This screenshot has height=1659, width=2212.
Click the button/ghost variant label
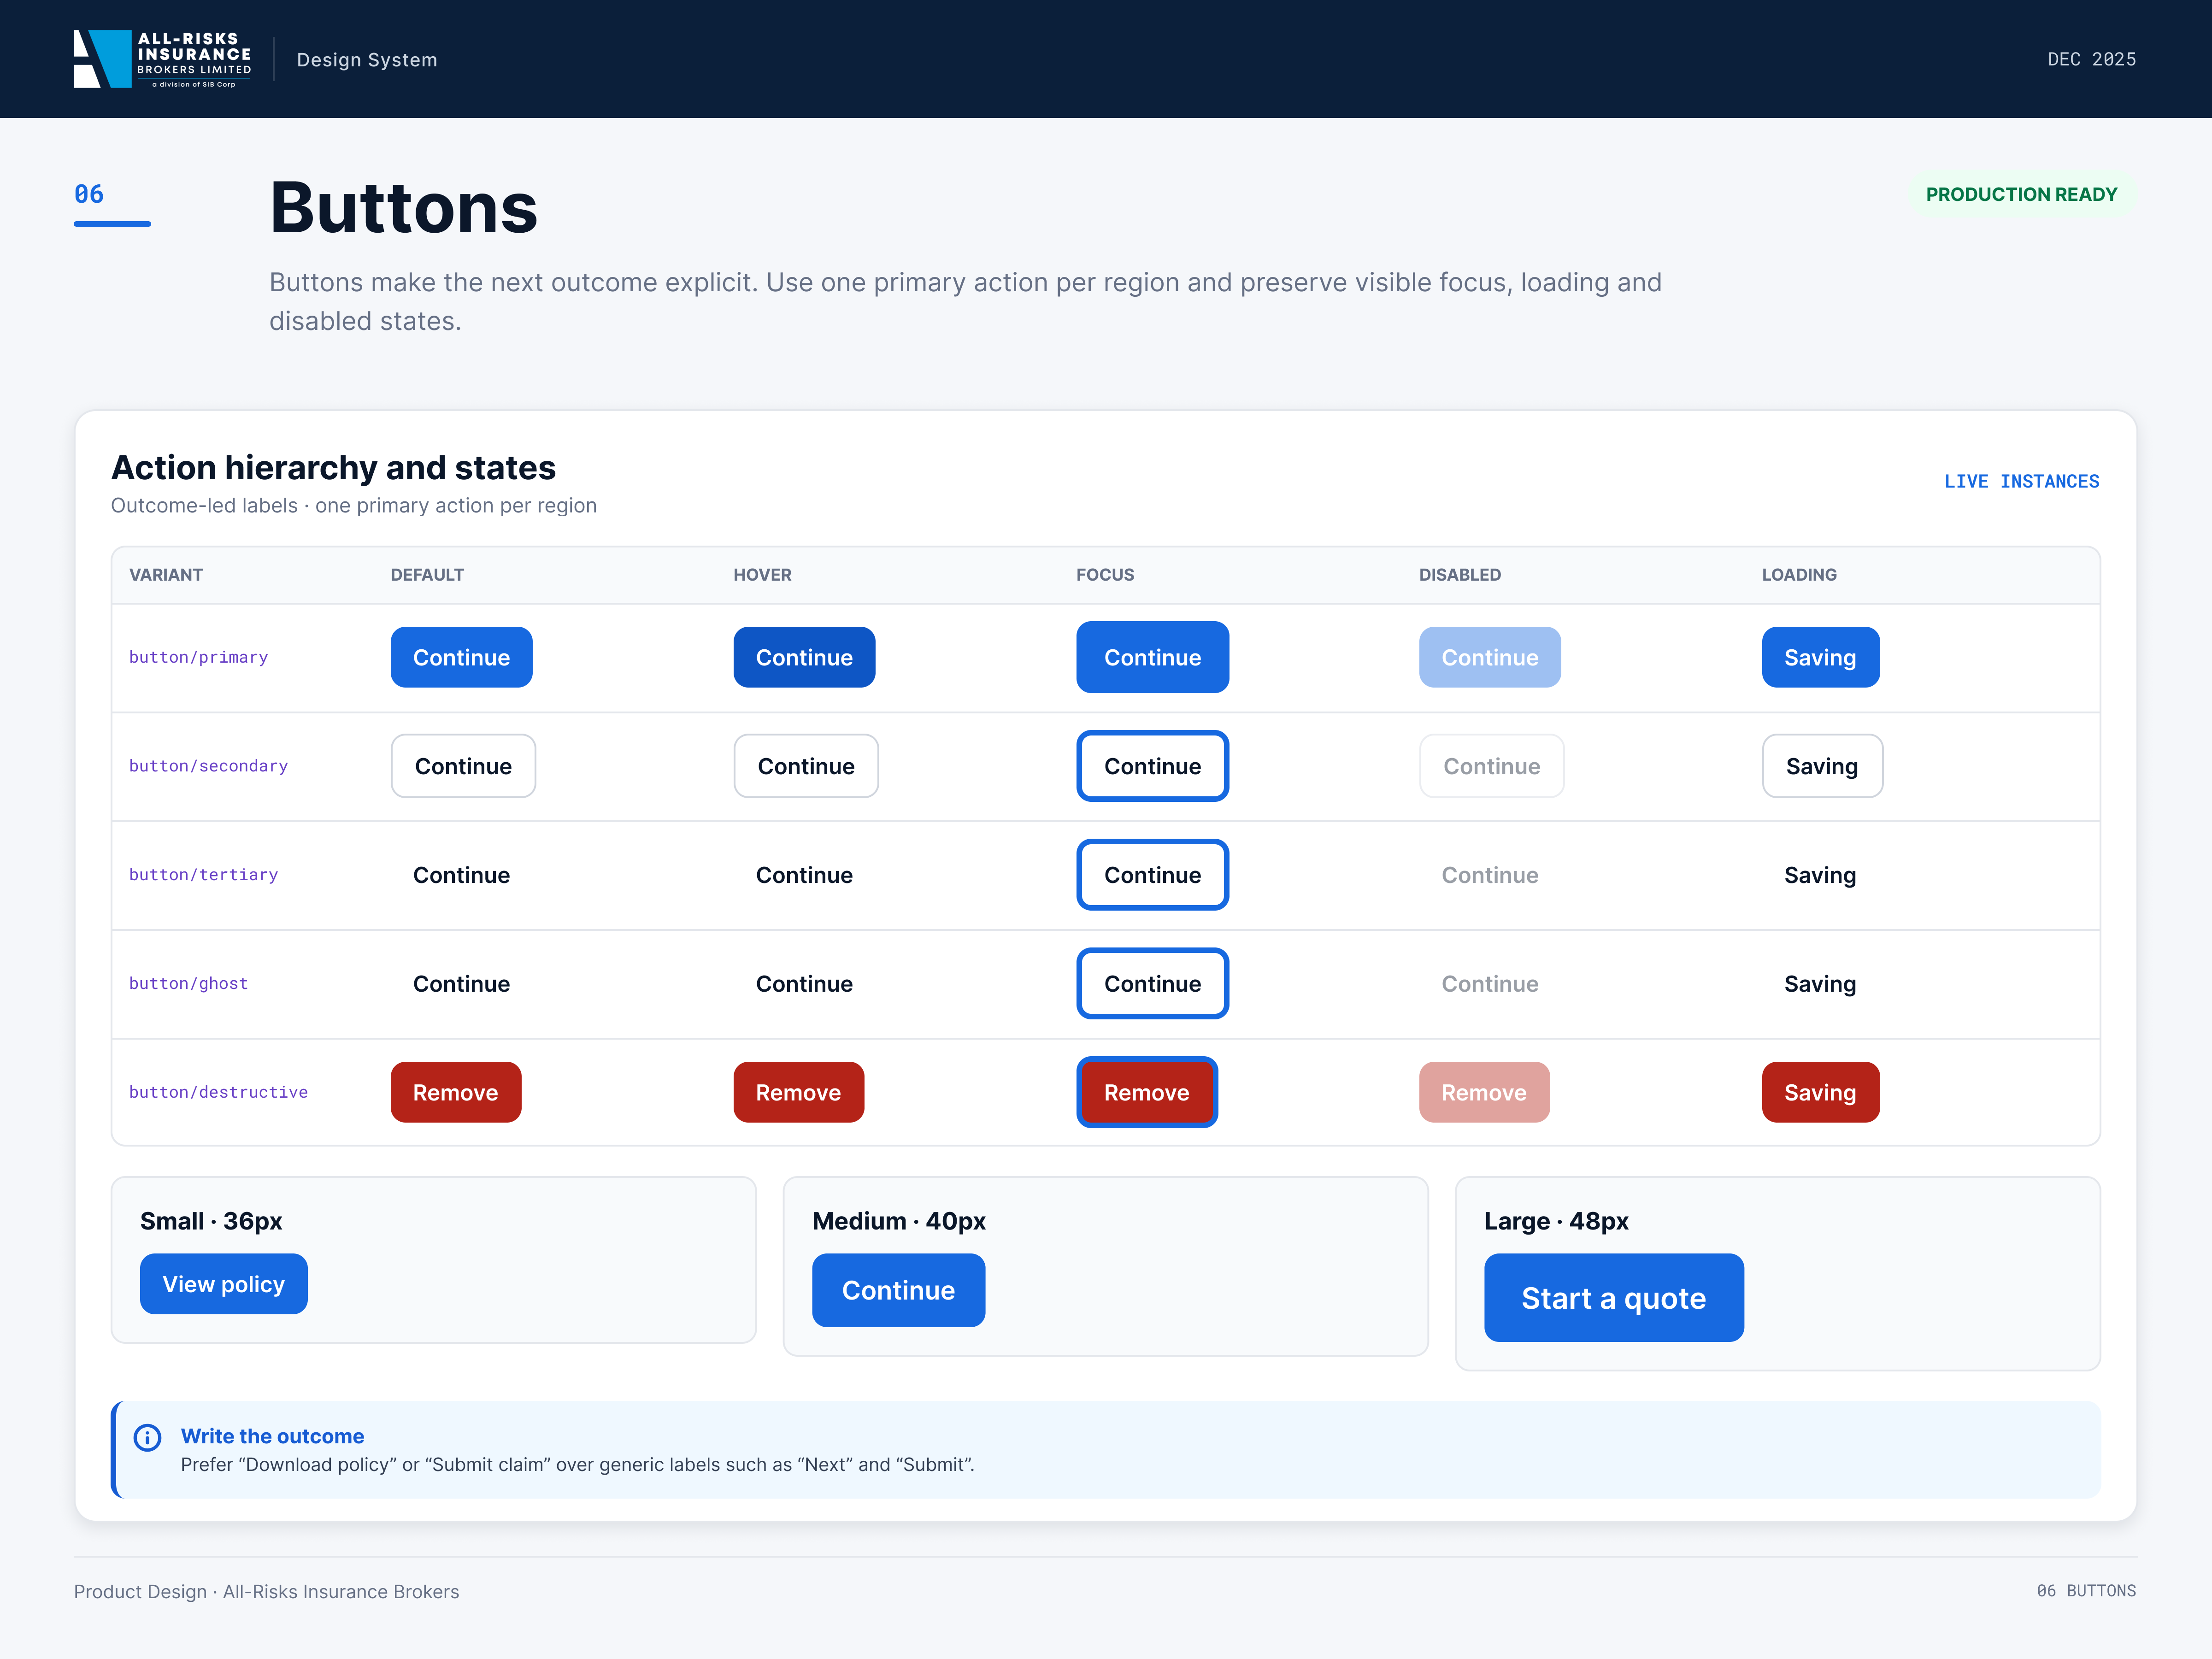pos(188,984)
